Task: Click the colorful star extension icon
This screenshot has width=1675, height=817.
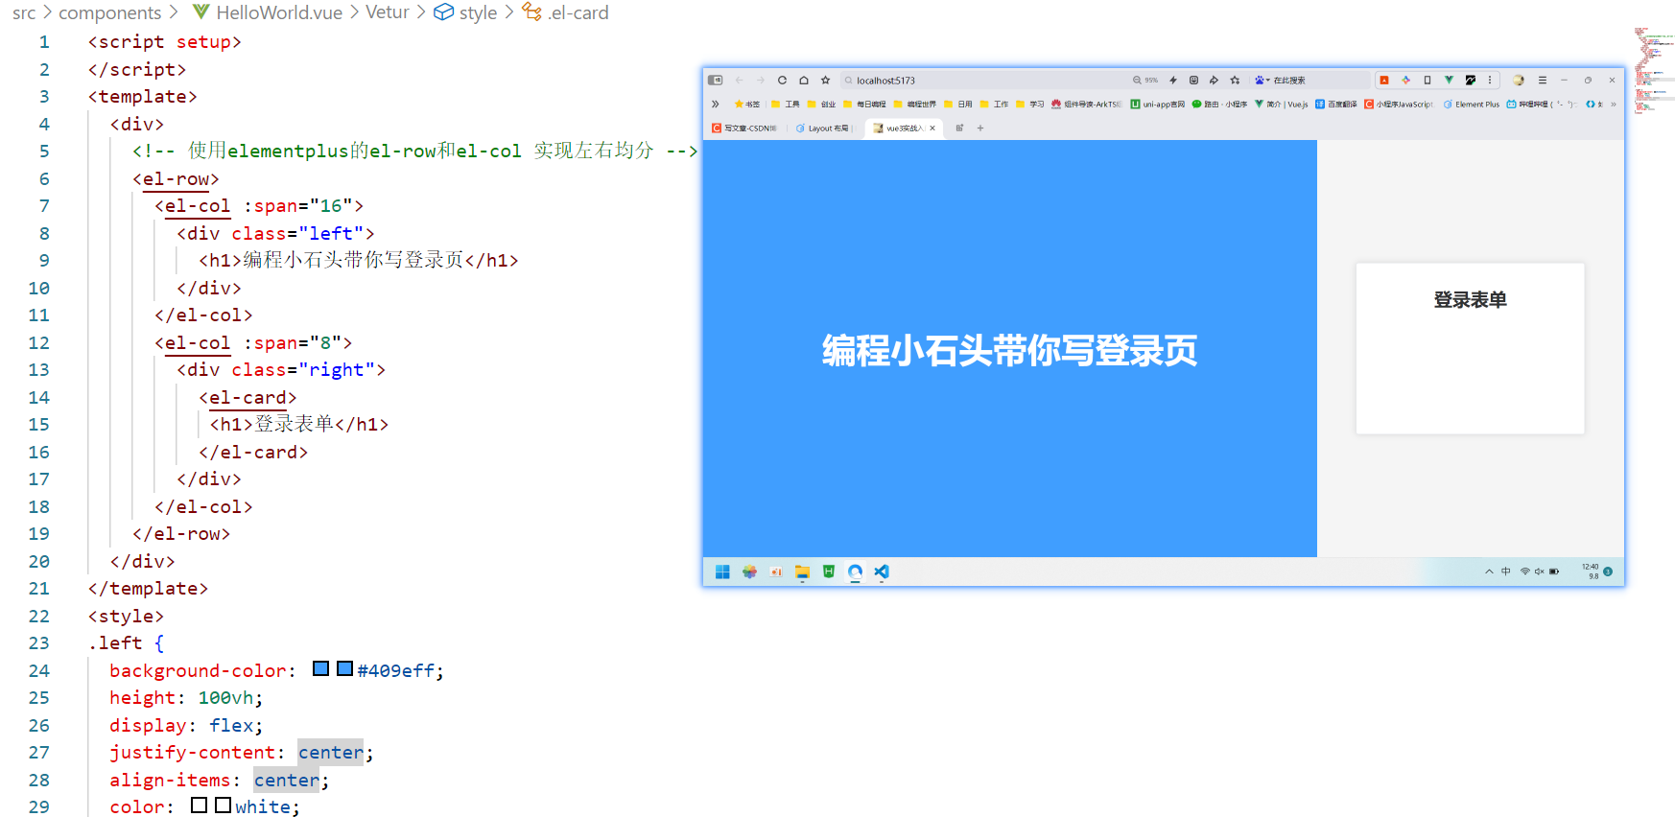Action: 1405,81
